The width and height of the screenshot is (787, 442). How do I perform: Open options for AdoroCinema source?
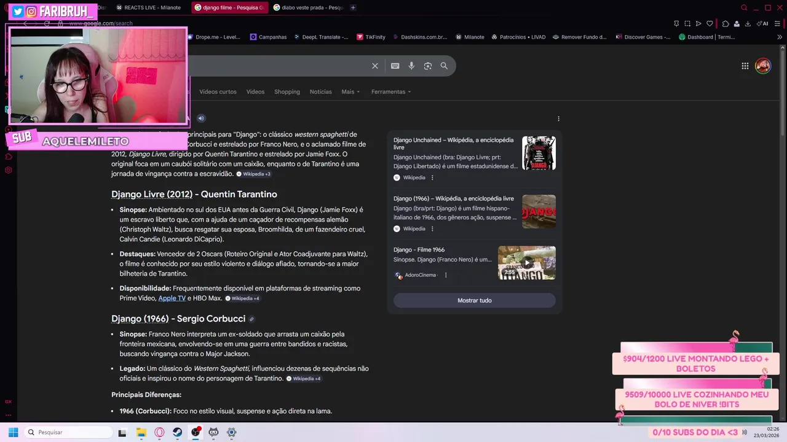[446, 275]
